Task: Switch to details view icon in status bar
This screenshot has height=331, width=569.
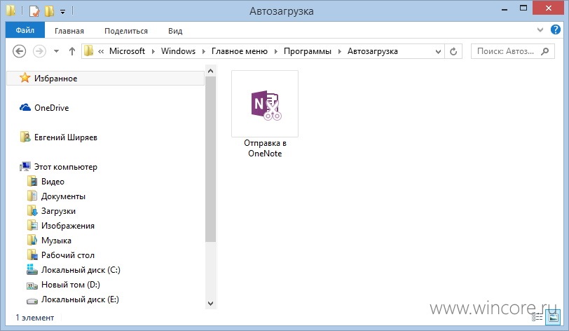Action: point(537,318)
